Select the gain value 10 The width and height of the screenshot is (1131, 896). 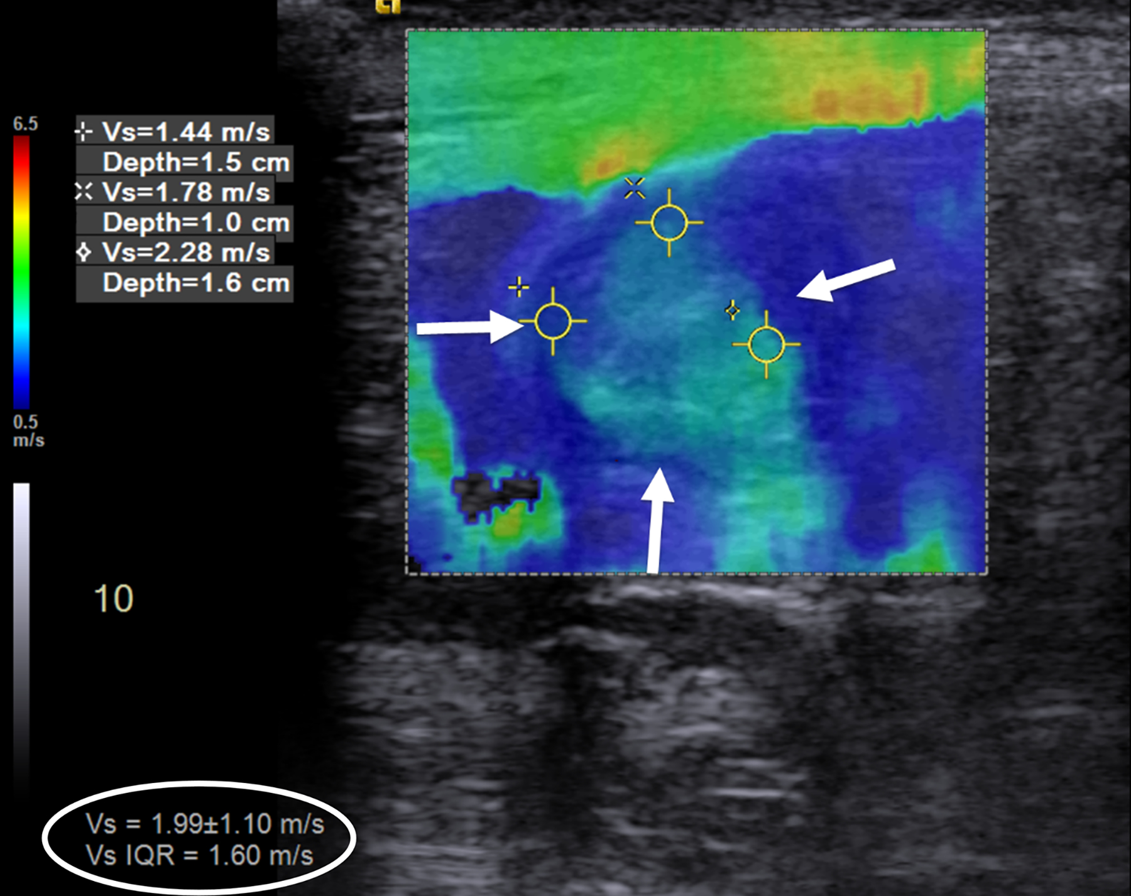coord(113,598)
